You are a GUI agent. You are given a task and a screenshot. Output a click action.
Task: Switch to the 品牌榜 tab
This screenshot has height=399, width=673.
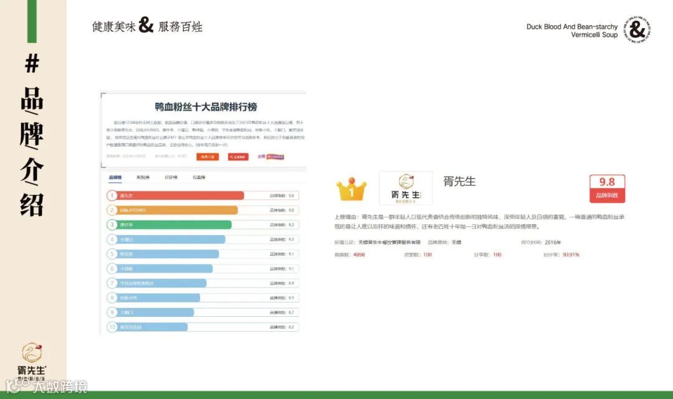click(115, 177)
